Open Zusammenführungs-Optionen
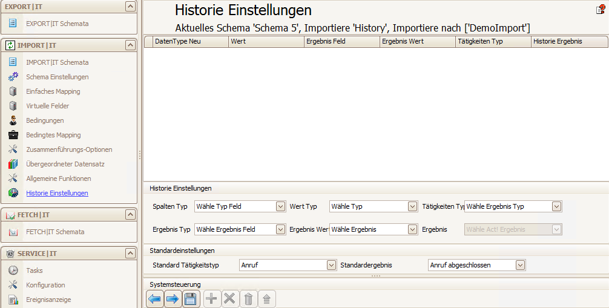 pos(69,149)
